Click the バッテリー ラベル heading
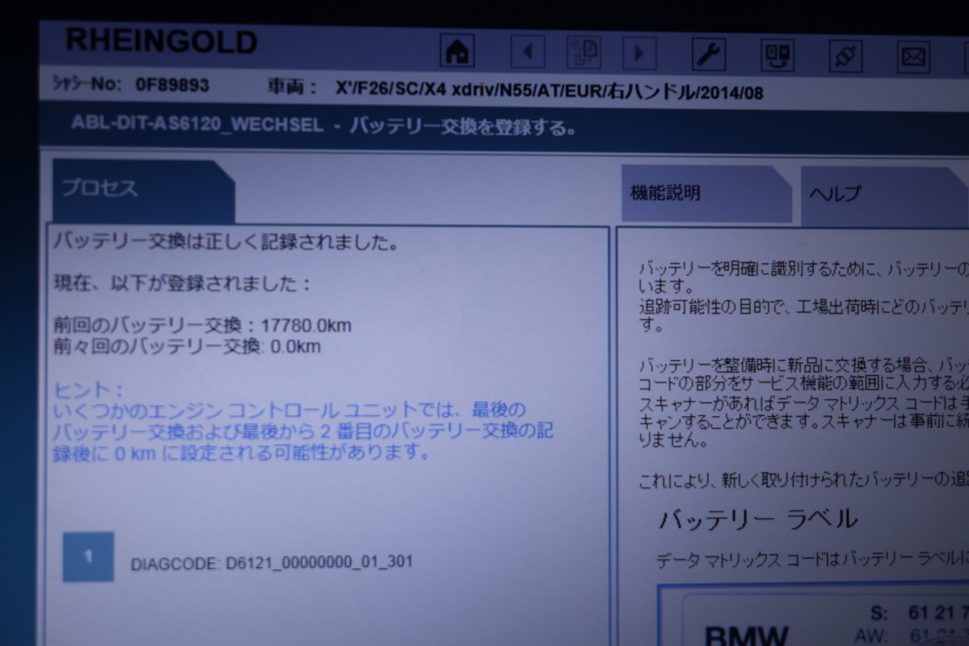The height and width of the screenshot is (646, 969). point(758,519)
